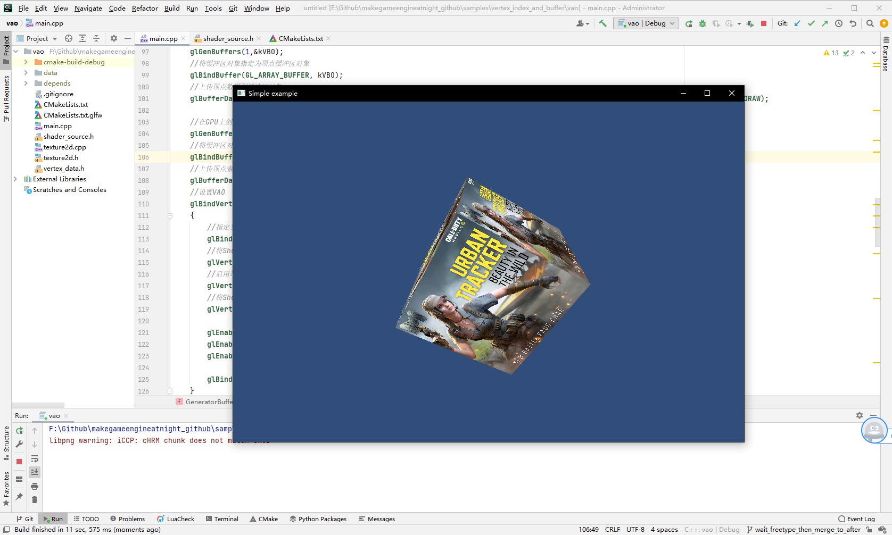
Task: Rerun the process in the Run panel
Action: pos(19,431)
